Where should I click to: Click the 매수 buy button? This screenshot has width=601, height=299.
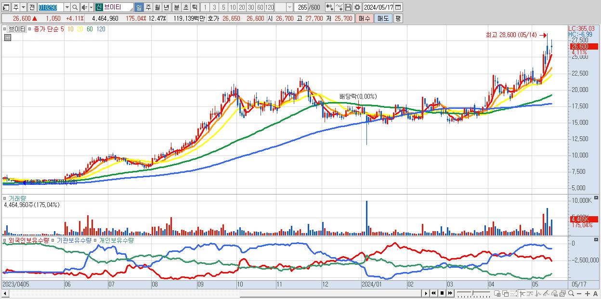[365, 18]
